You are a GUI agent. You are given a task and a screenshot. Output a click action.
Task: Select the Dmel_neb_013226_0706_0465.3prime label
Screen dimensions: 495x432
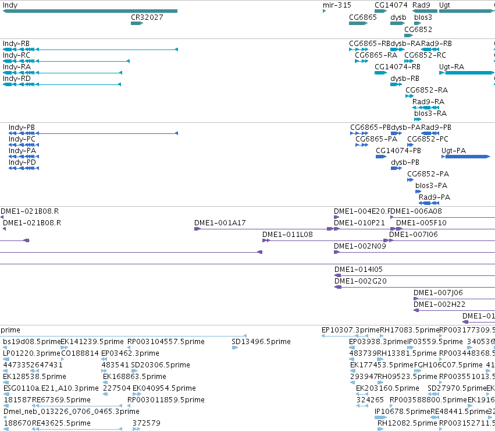click(72, 412)
